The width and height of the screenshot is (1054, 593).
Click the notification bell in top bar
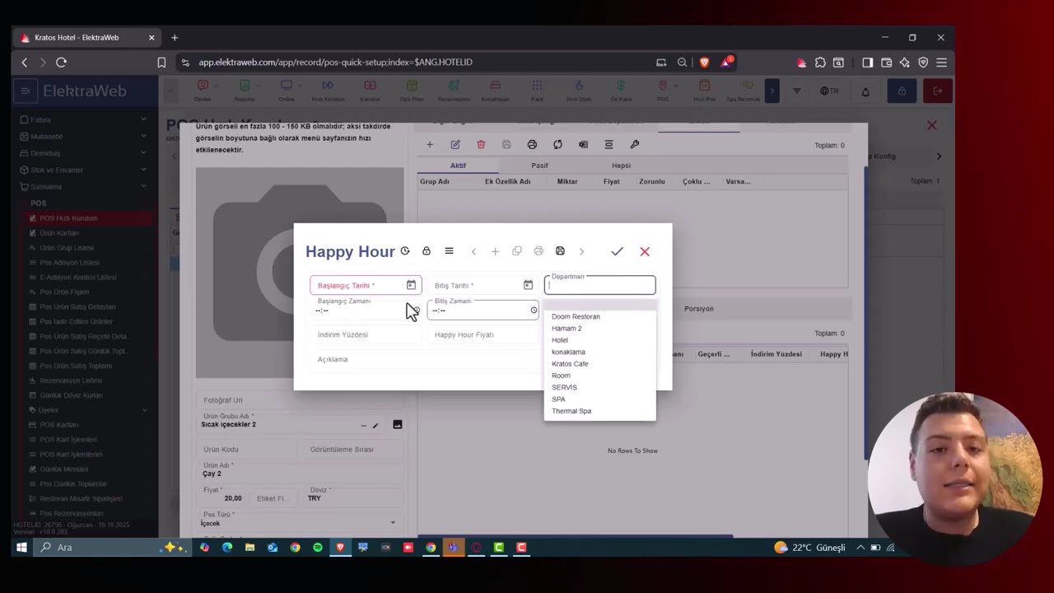pos(865,91)
